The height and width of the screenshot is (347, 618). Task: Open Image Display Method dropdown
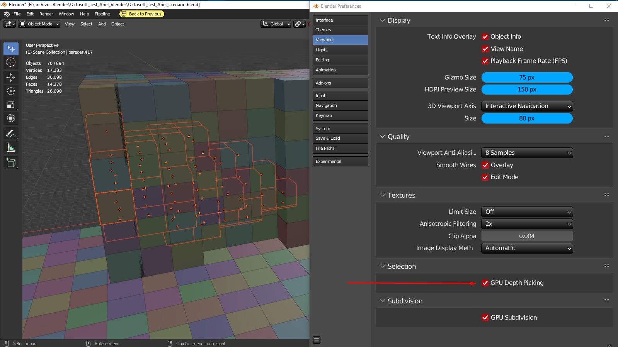pos(527,248)
